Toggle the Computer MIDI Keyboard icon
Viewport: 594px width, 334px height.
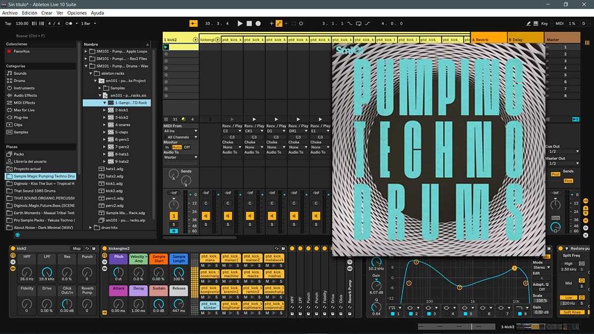point(536,23)
